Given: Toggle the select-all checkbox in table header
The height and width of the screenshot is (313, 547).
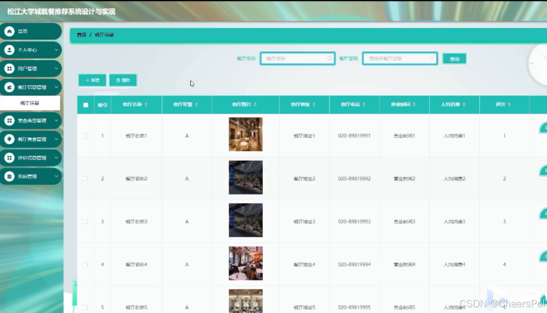Looking at the screenshot, I should click(86, 105).
